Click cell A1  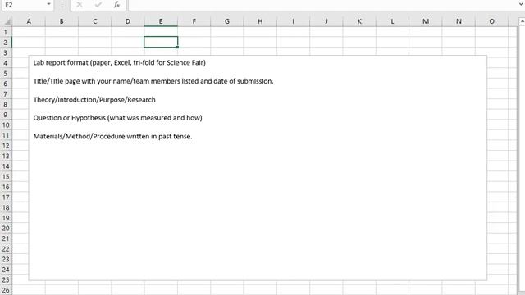[29, 32]
